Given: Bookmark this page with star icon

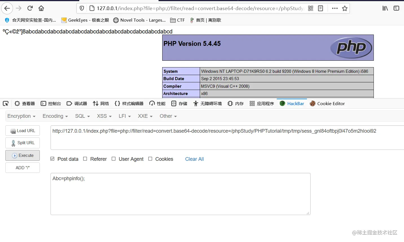Looking at the screenshot, I should click(345, 8).
